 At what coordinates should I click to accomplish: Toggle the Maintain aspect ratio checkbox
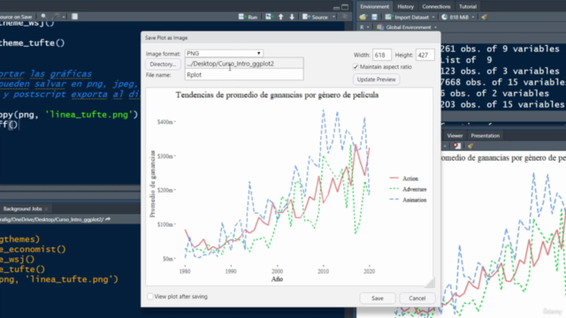[356, 67]
